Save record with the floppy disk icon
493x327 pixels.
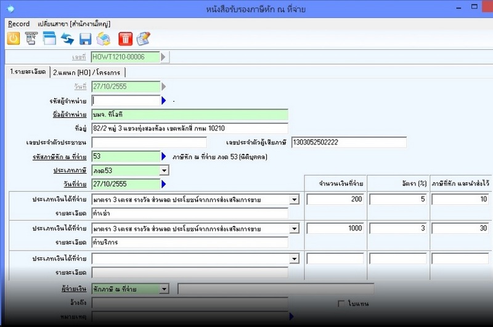point(85,39)
